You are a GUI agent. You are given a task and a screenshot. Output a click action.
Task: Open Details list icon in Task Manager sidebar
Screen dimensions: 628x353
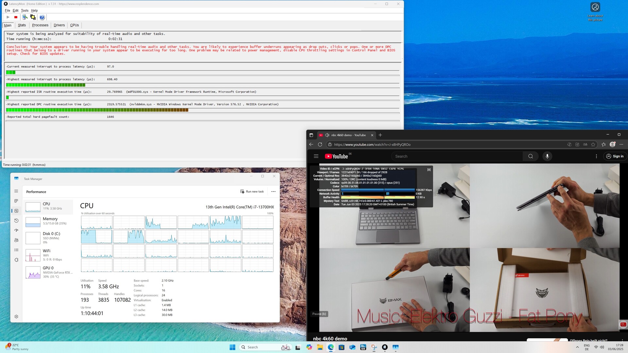pos(16,250)
